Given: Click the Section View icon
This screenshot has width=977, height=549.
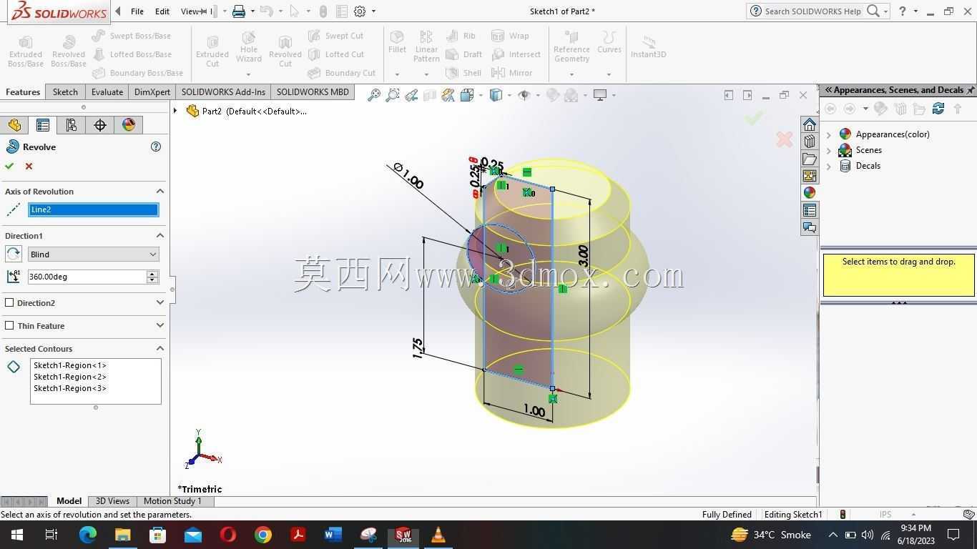Looking at the screenshot, I should click(x=429, y=95).
